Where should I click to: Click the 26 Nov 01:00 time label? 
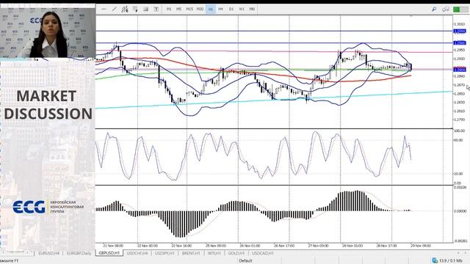250,246
